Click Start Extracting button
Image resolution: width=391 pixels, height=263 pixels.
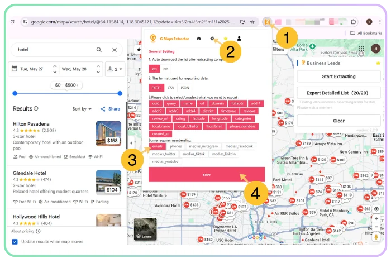338,76
